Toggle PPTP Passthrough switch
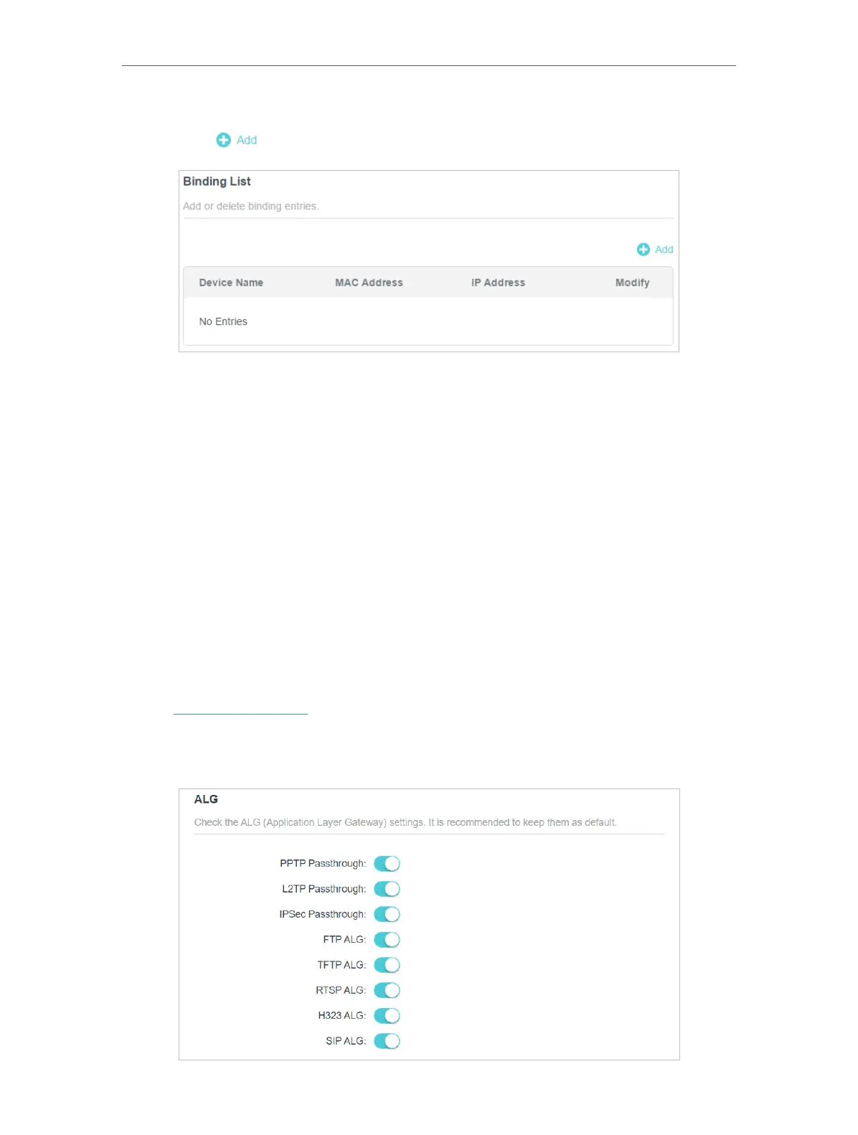This screenshot has height=1135, width=858. pyautogui.click(x=387, y=864)
